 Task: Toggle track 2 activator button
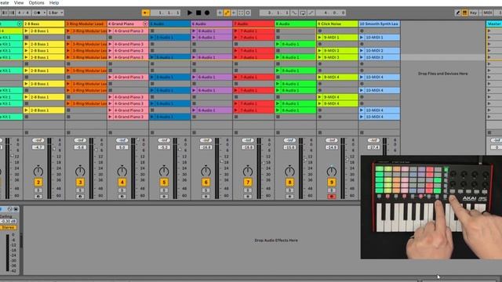[x=38, y=183]
